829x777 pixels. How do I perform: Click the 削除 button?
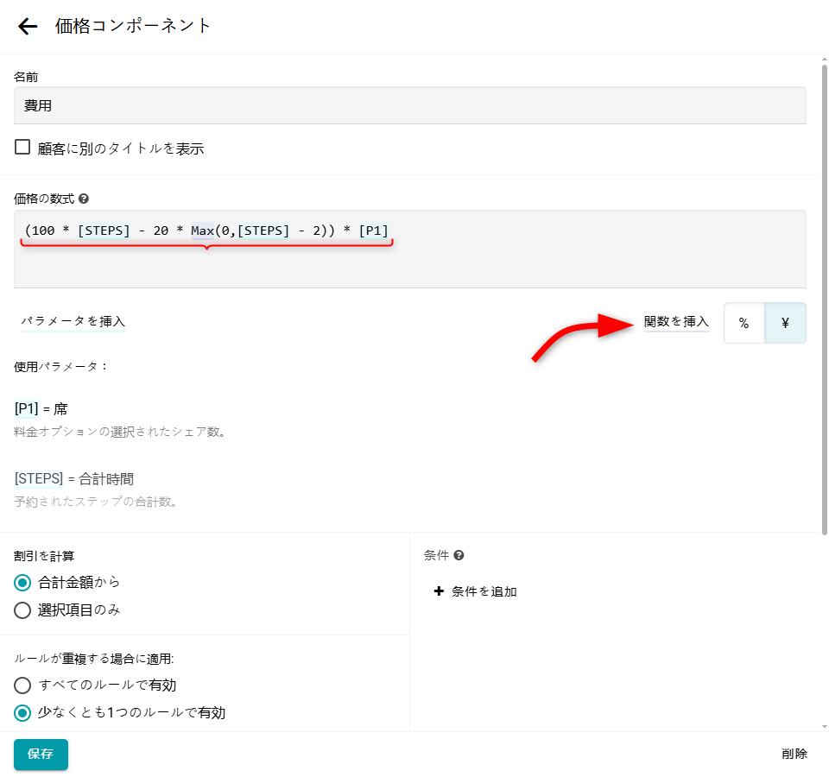[x=794, y=754]
